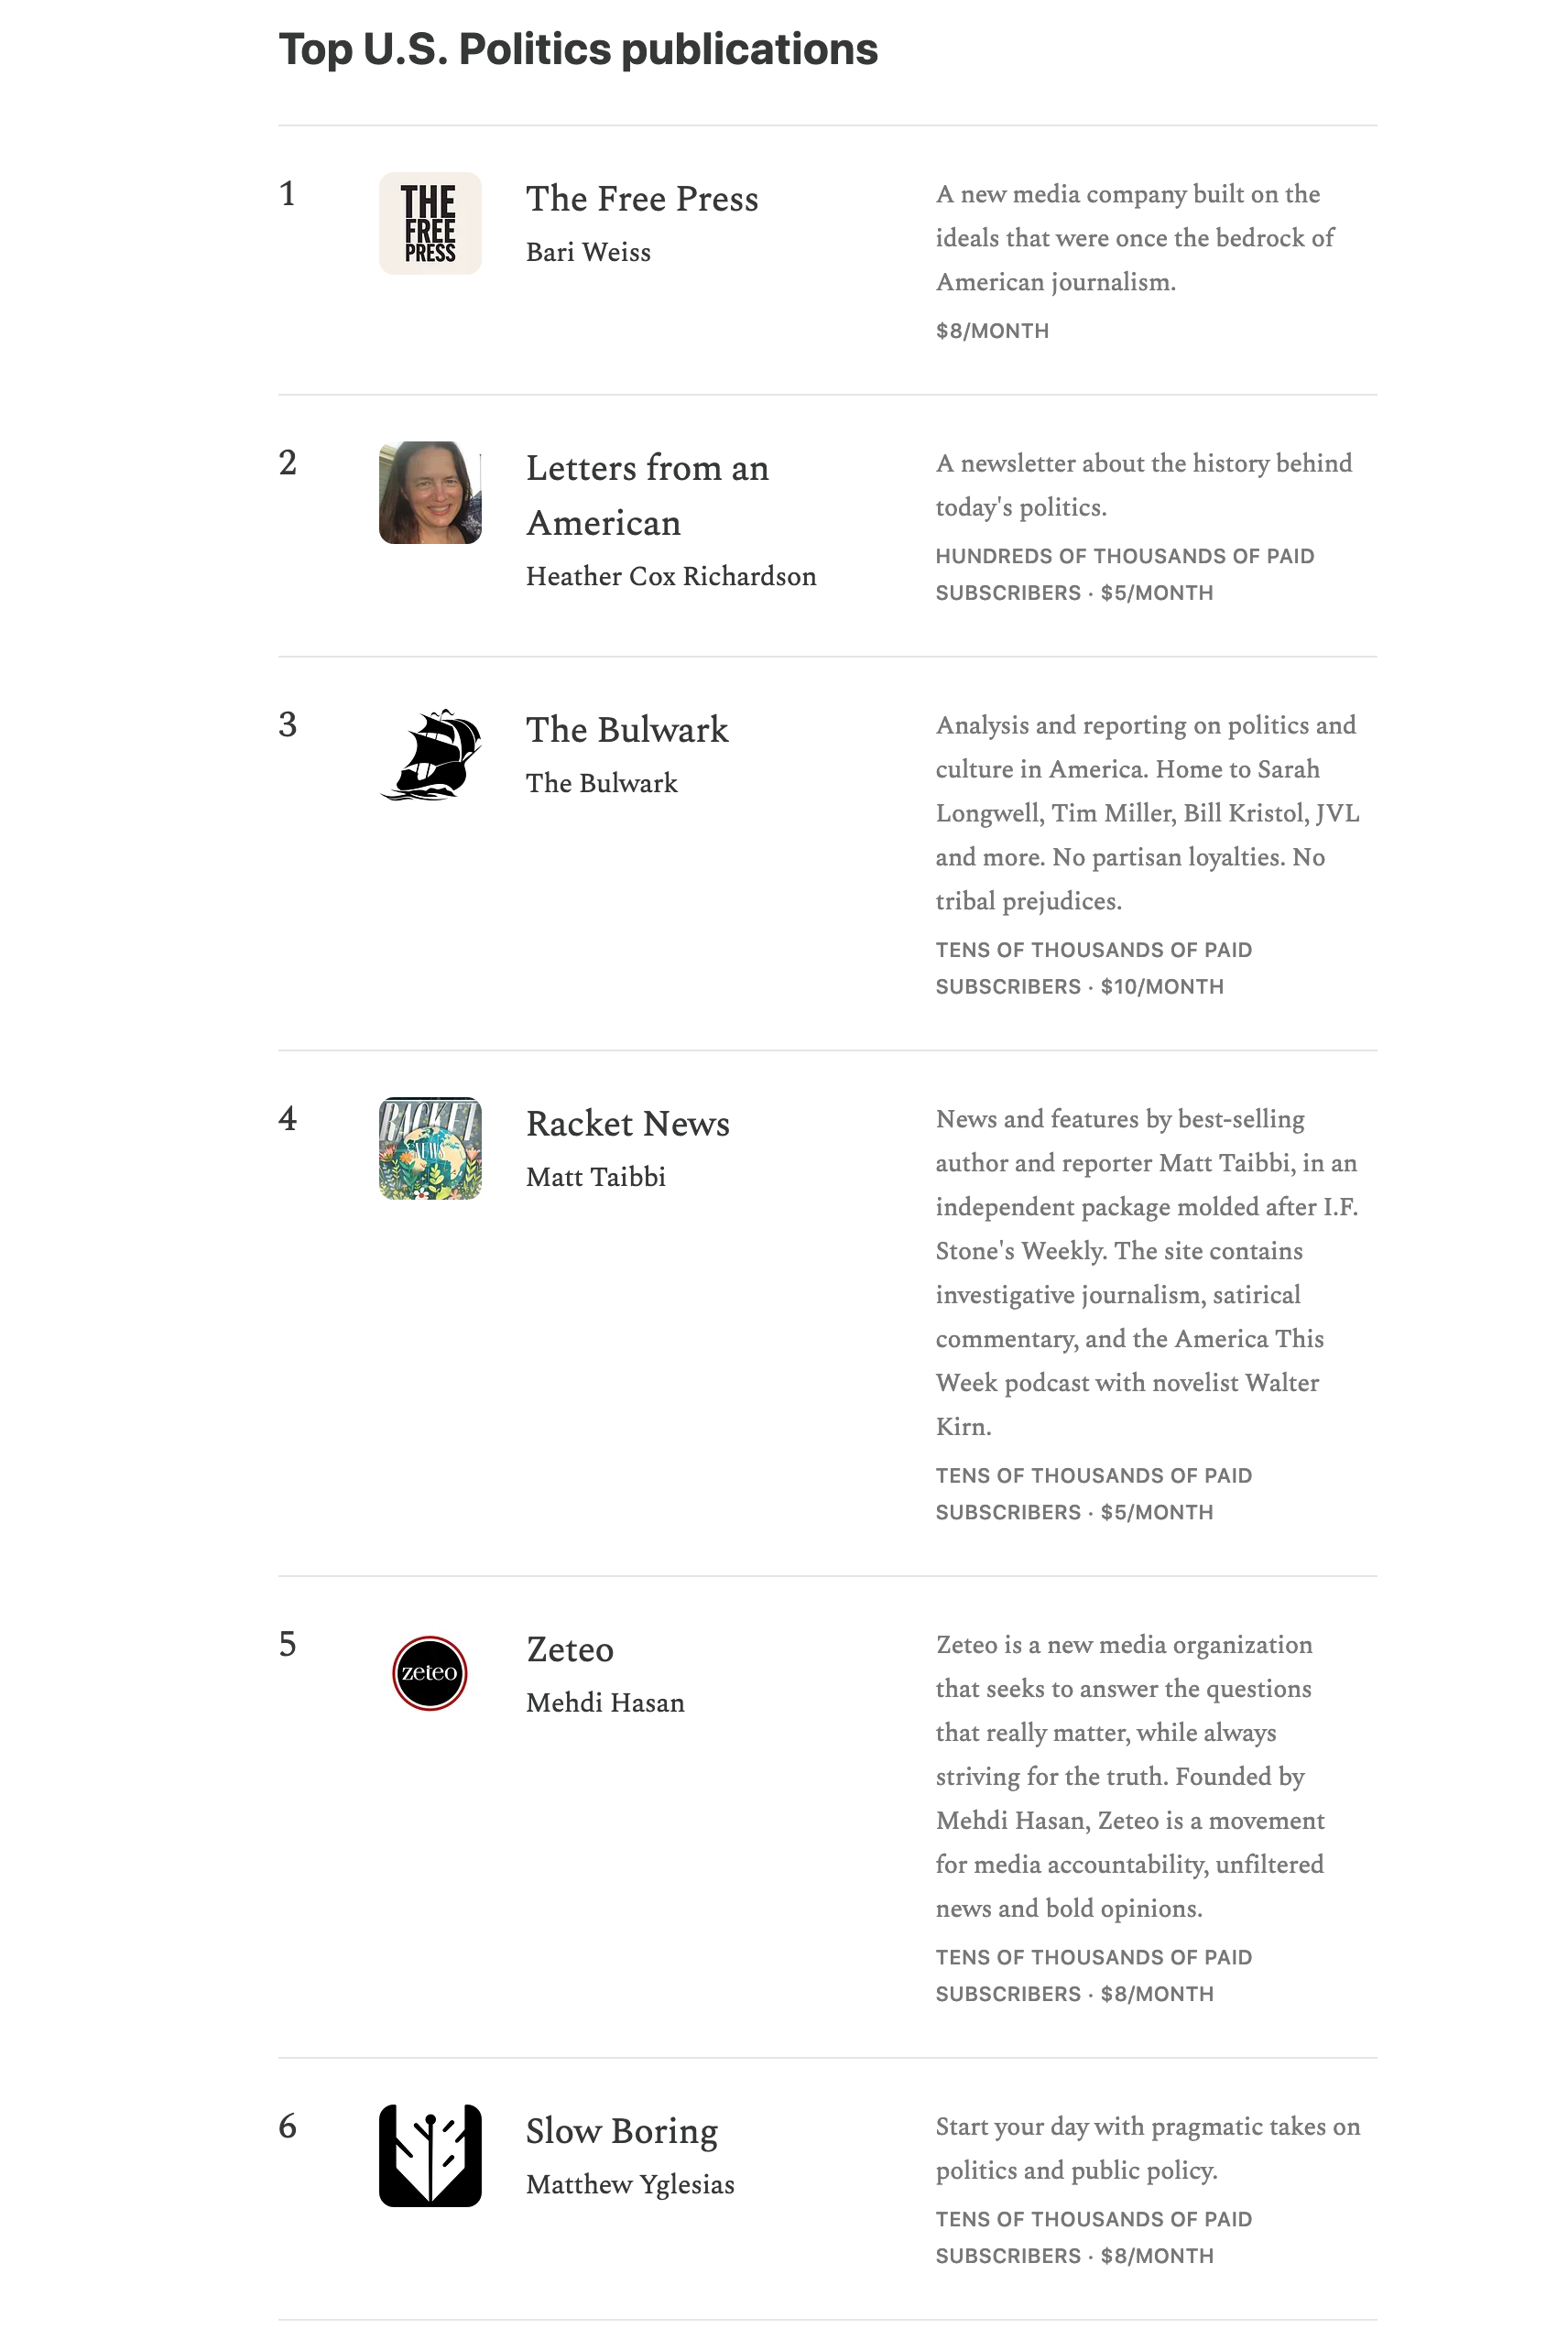This screenshot has height=2350, width=1568.
Task: Click author name Matthew Yglesias
Action: tap(630, 2184)
